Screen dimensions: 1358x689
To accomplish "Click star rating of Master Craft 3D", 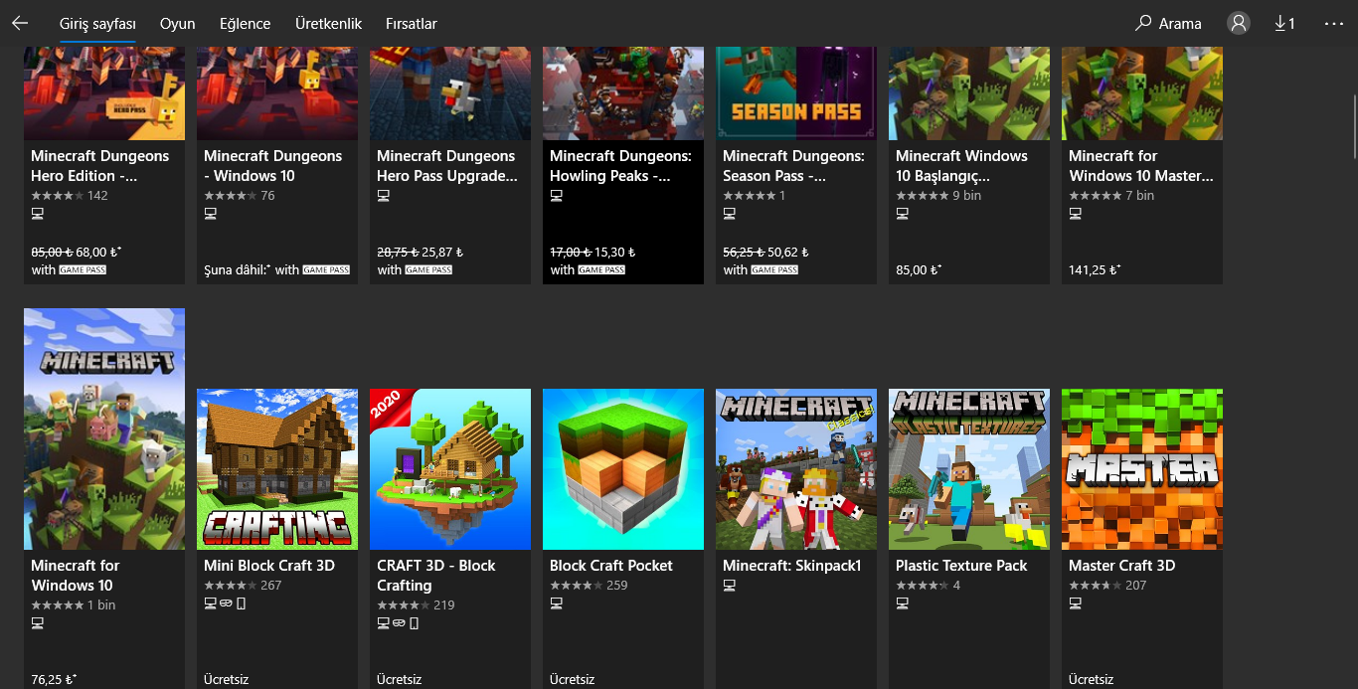I will pyautogui.click(x=1095, y=585).
